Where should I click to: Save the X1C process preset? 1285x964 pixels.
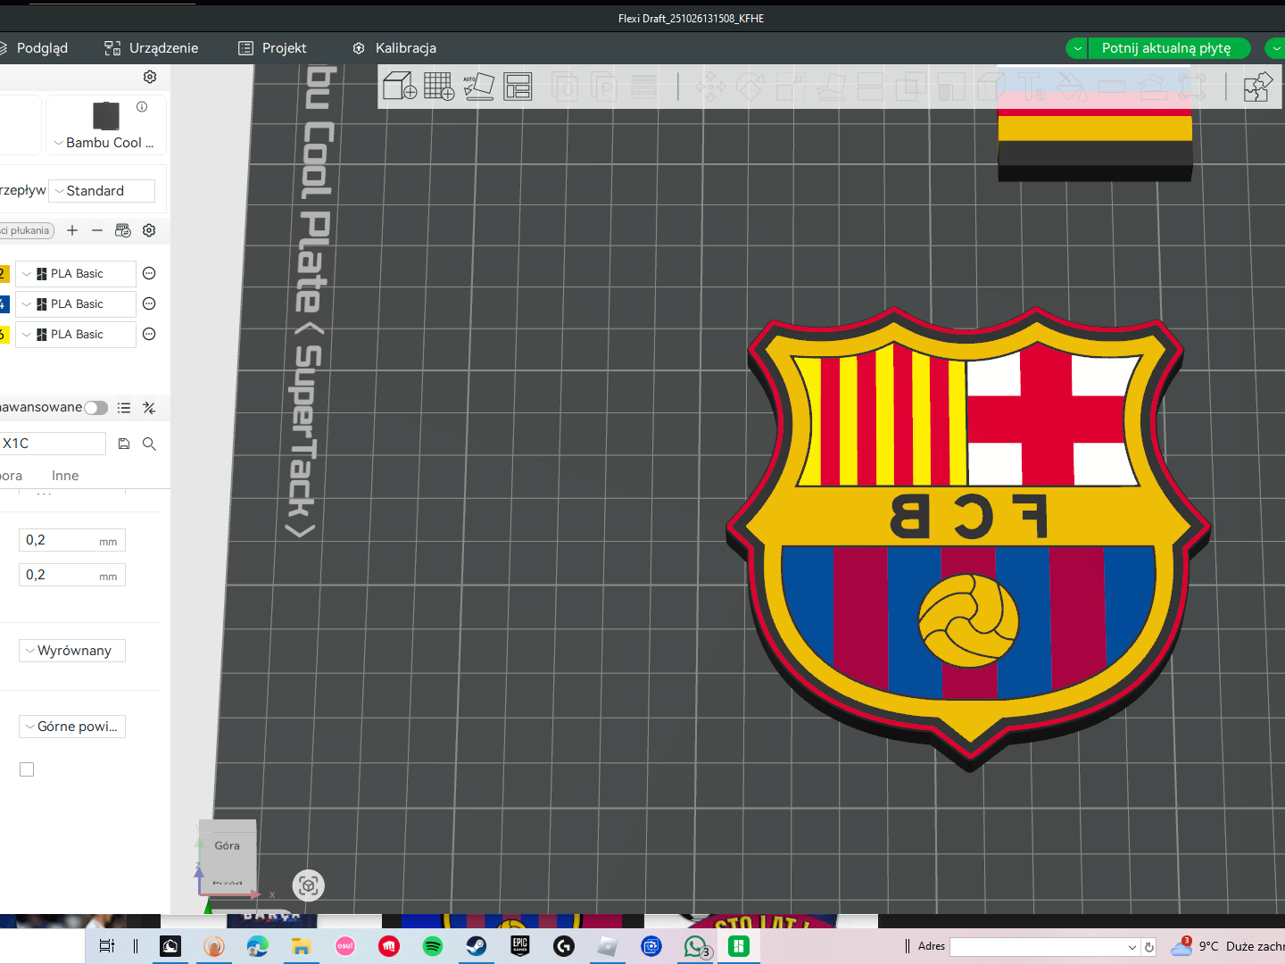(x=124, y=444)
